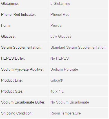Click the Phenol Red Indicator label
The image size is (109, 119).
click(x=19, y=15)
